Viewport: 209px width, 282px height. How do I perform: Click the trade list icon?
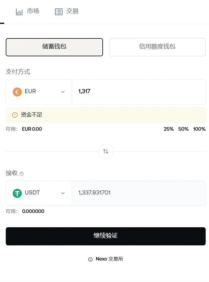pos(58,12)
